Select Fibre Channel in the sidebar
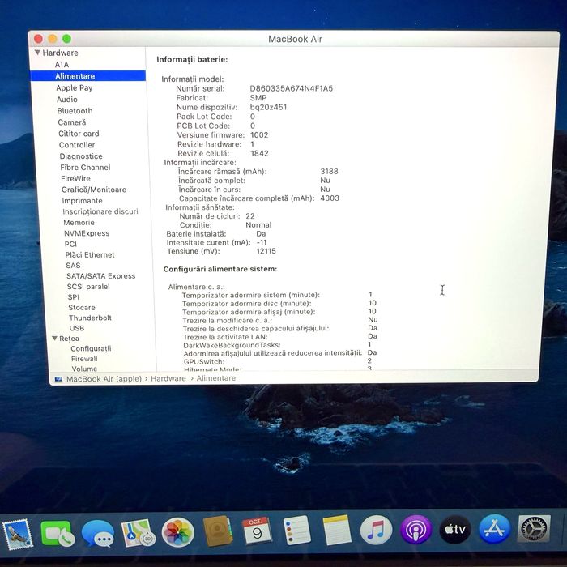 pyautogui.click(x=85, y=168)
